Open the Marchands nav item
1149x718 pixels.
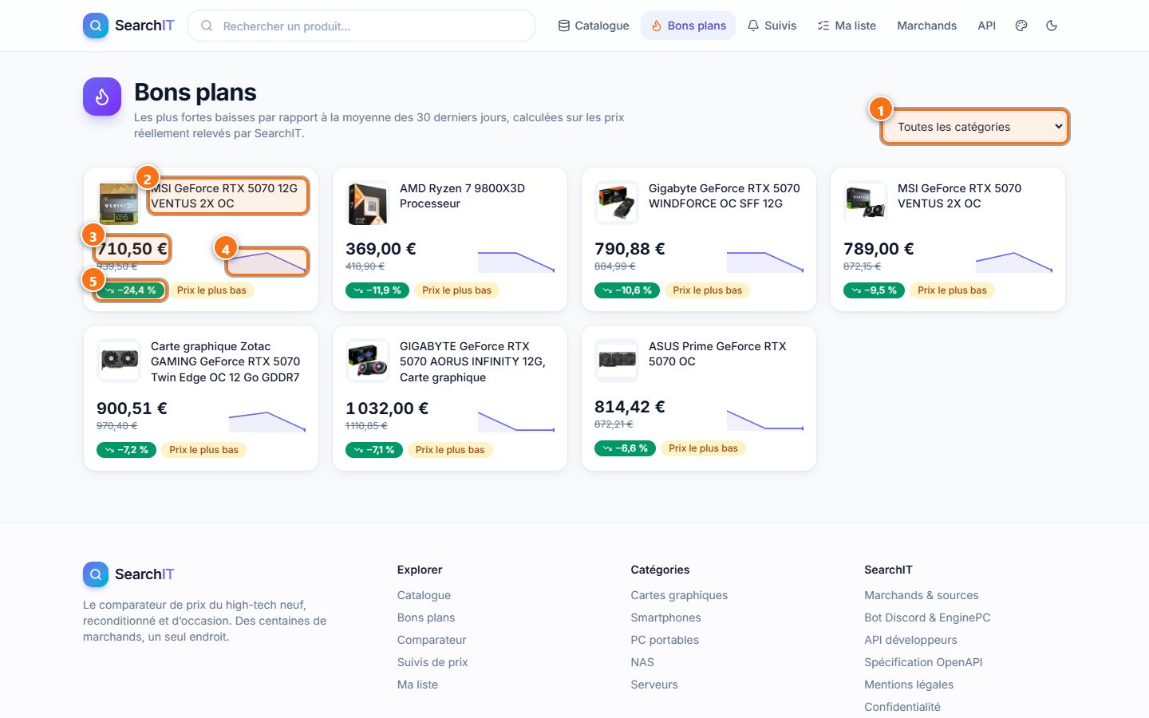tap(926, 26)
